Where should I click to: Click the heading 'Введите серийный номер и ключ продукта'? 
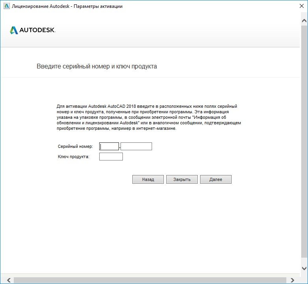click(97, 66)
